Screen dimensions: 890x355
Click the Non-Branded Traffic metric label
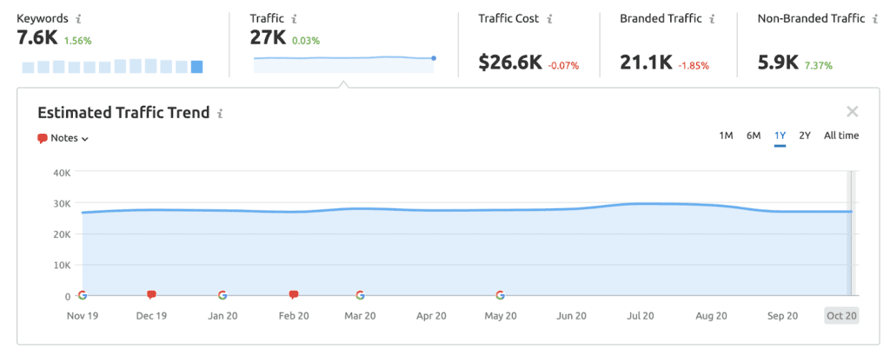pyautogui.click(x=812, y=19)
